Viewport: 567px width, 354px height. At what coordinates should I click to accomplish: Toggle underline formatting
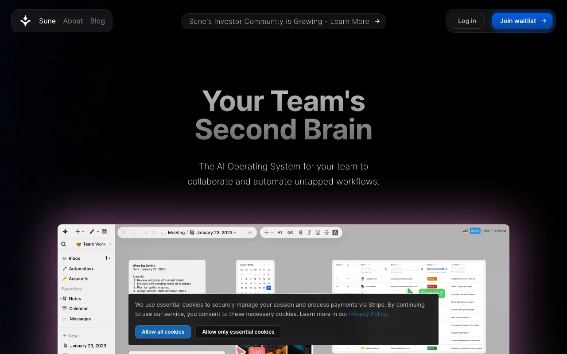[318, 232]
